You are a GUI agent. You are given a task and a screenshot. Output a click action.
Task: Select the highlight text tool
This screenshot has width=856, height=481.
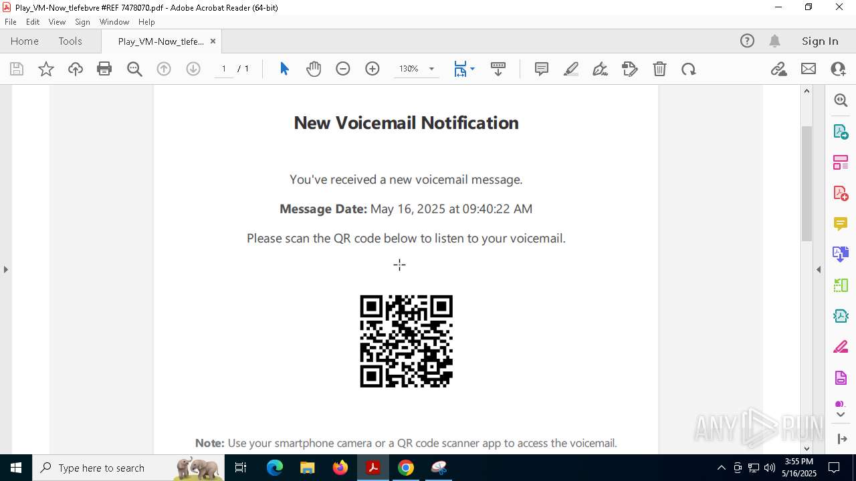(x=571, y=69)
